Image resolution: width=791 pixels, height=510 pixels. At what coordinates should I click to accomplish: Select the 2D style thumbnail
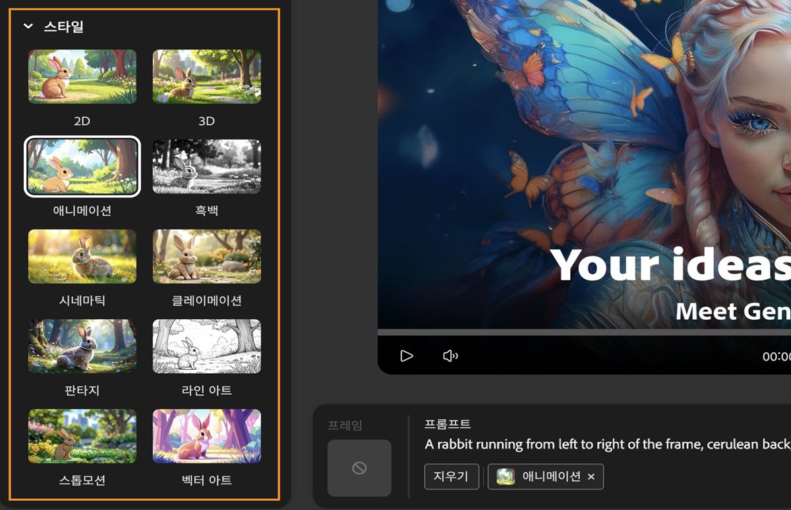pos(82,76)
